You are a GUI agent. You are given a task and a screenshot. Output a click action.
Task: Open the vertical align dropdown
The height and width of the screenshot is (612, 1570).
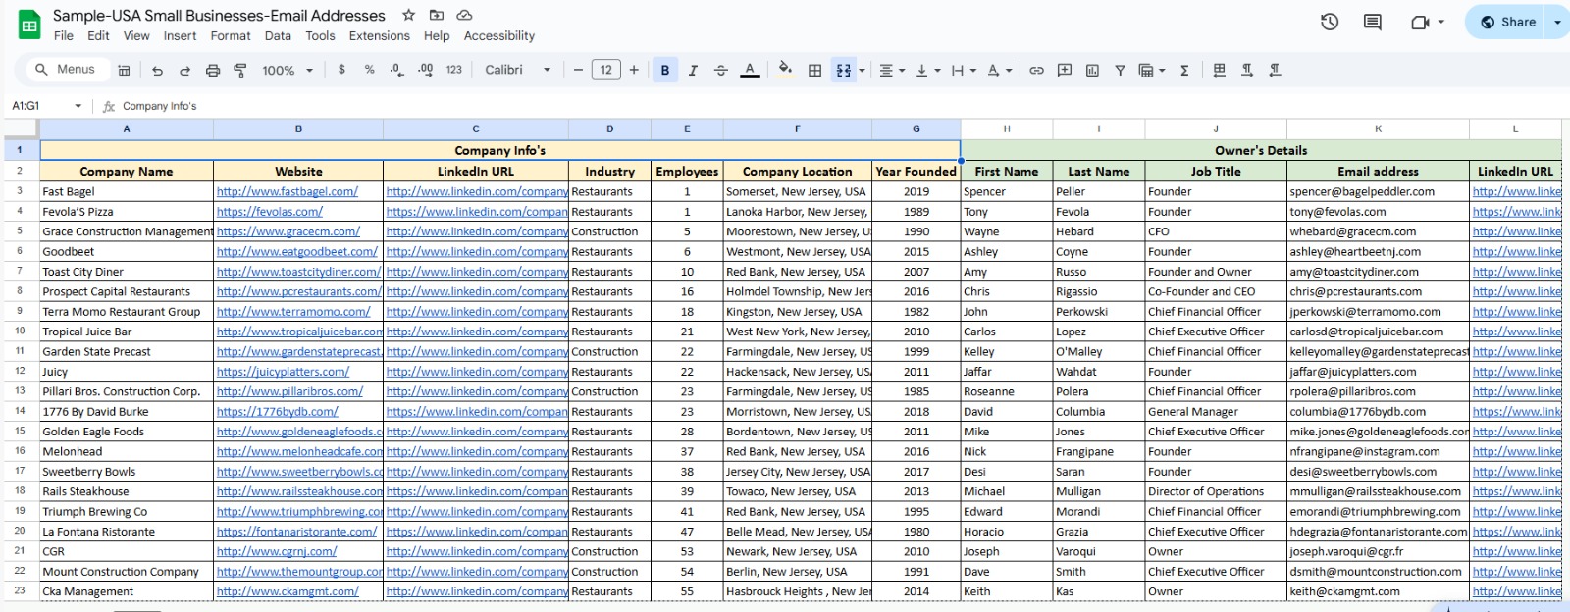(x=926, y=71)
